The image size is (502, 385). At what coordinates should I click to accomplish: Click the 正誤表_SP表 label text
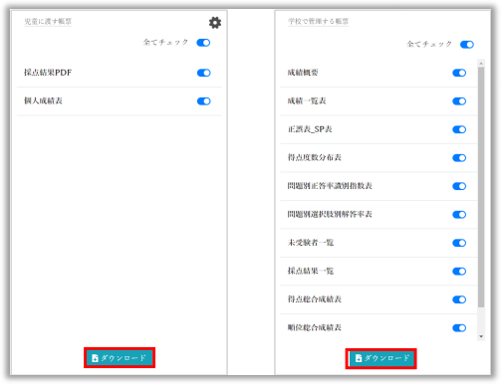tap(310, 129)
